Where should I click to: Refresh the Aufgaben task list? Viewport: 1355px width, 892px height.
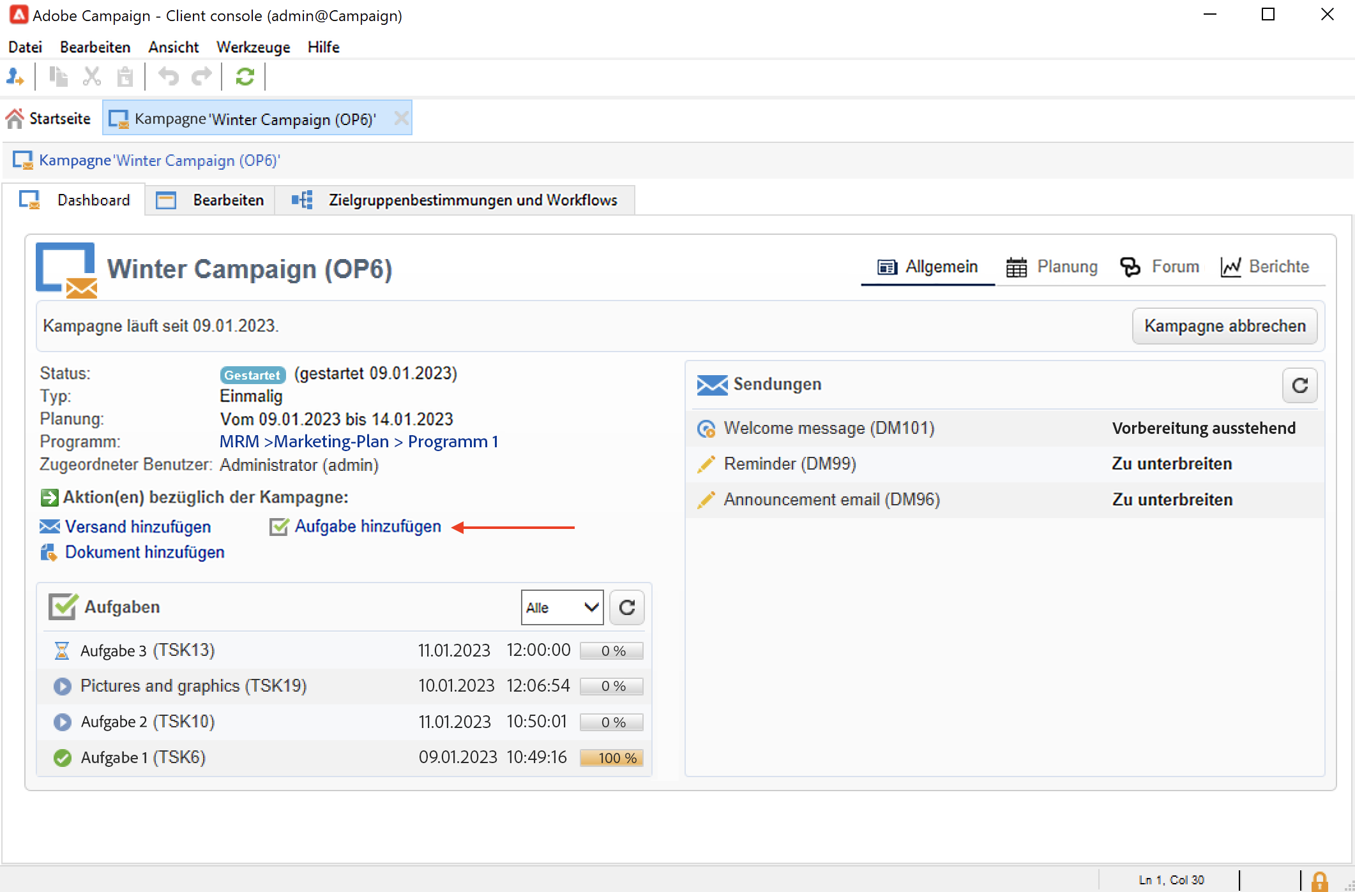(626, 607)
